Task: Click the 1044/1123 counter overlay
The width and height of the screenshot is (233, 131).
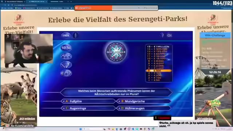Action: click(222, 3)
